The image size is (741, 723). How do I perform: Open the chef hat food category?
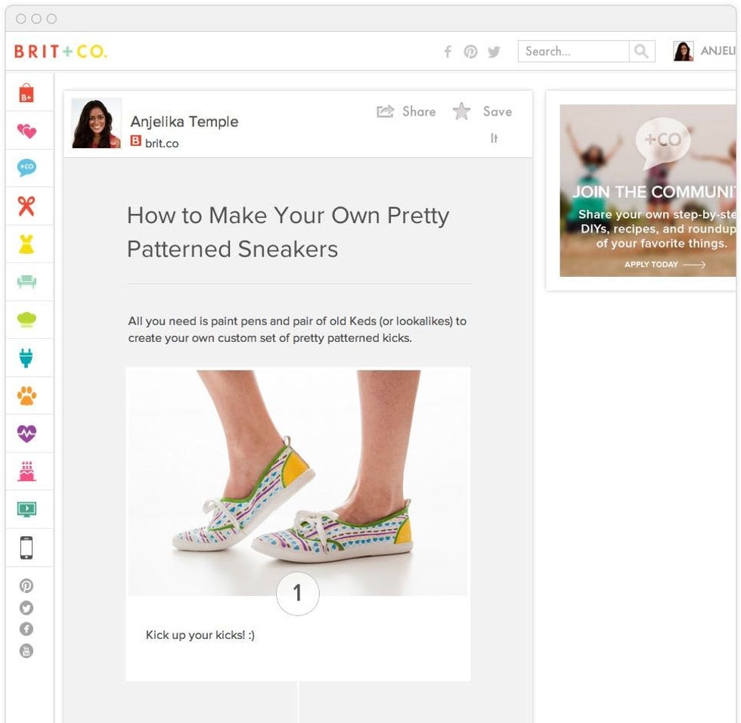tap(26, 320)
